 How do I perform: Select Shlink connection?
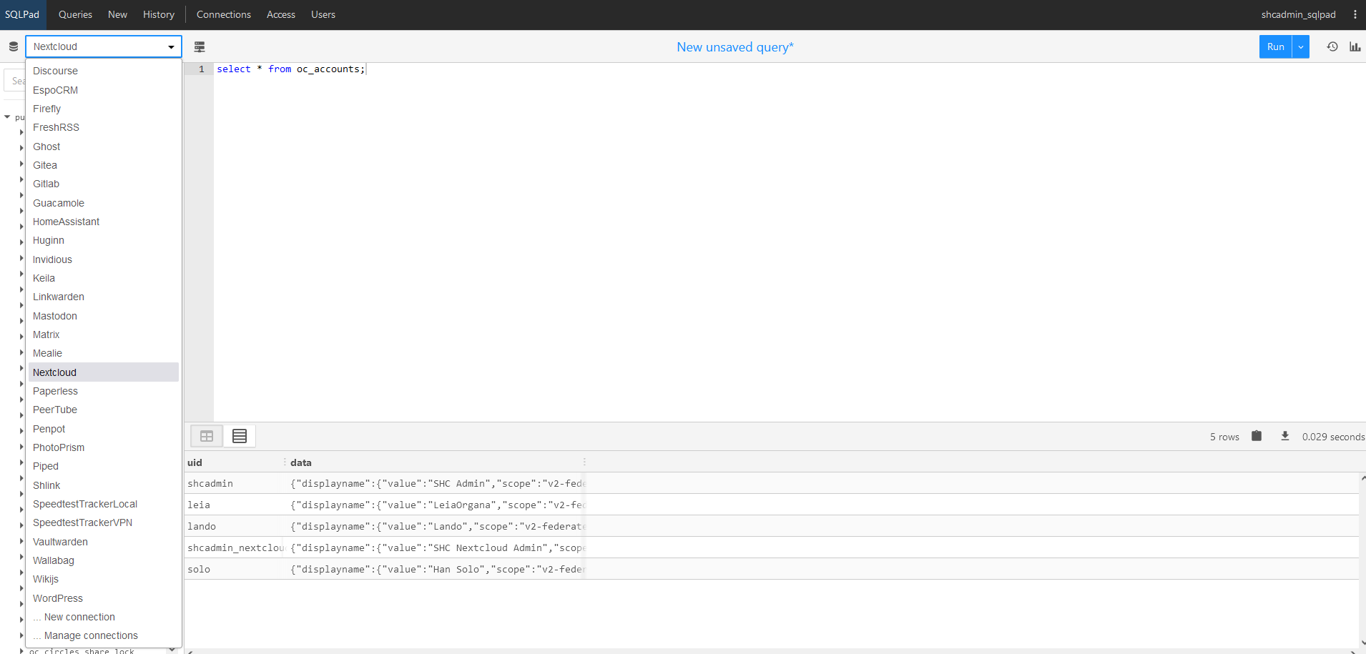[104, 485]
